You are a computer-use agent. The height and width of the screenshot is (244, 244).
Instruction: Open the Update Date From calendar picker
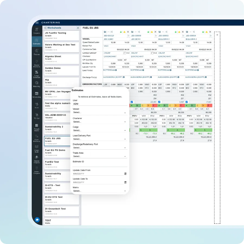pos(126,174)
